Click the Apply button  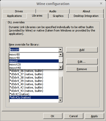point(94,116)
